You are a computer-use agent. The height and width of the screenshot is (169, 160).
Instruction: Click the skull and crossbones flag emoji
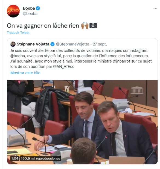[93, 26]
